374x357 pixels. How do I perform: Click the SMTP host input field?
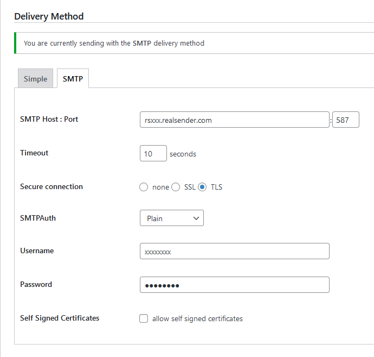tap(234, 120)
